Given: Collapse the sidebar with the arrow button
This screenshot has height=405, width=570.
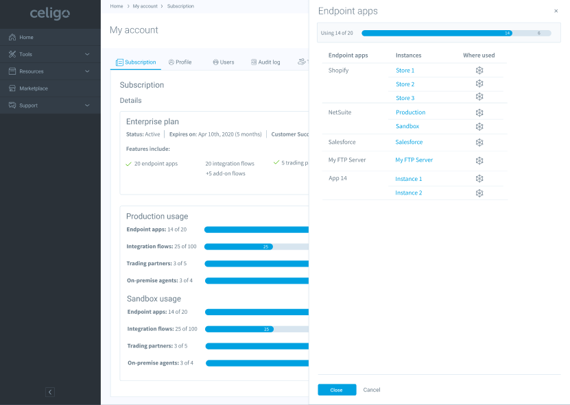Looking at the screenshot, I should (50, 392).
